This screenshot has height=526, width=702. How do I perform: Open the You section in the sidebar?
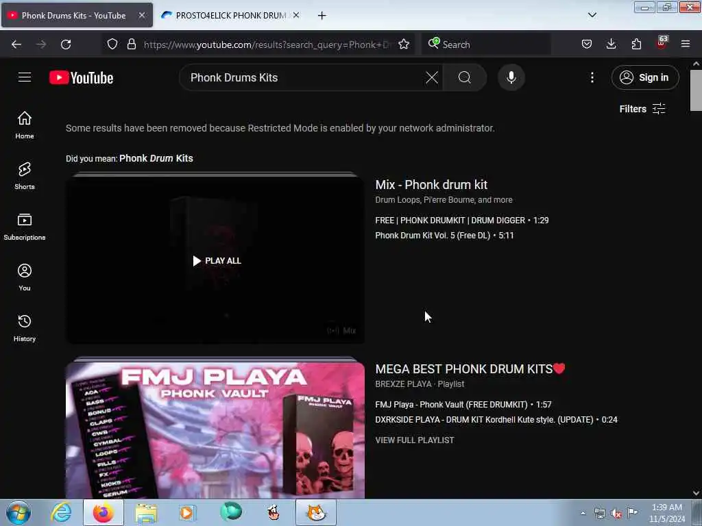pyautogui.click(x=25, y=277)
